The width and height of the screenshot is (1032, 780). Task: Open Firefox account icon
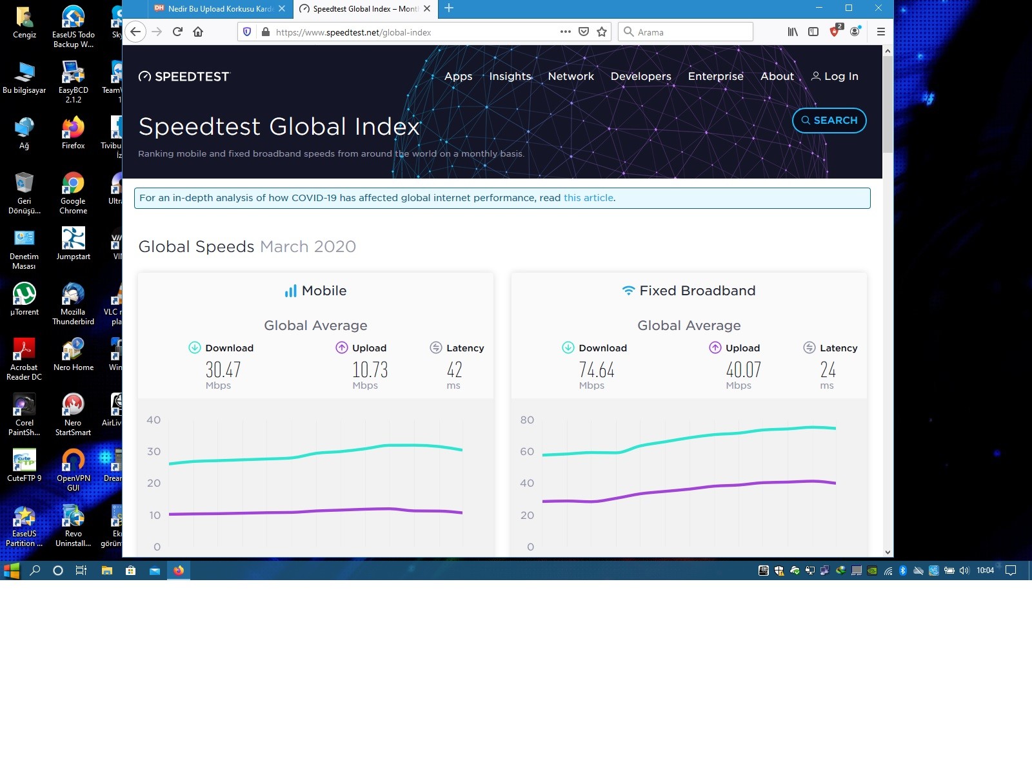(x=855, y=32)
